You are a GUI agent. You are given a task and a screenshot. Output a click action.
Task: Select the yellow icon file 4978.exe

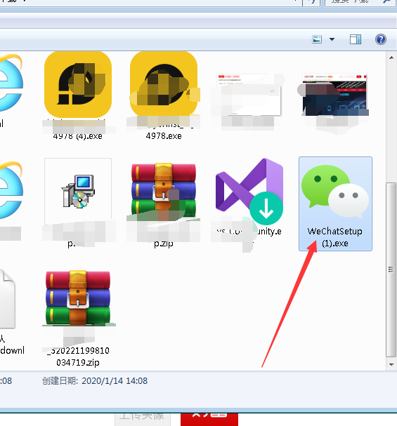[x=164, y=84]
